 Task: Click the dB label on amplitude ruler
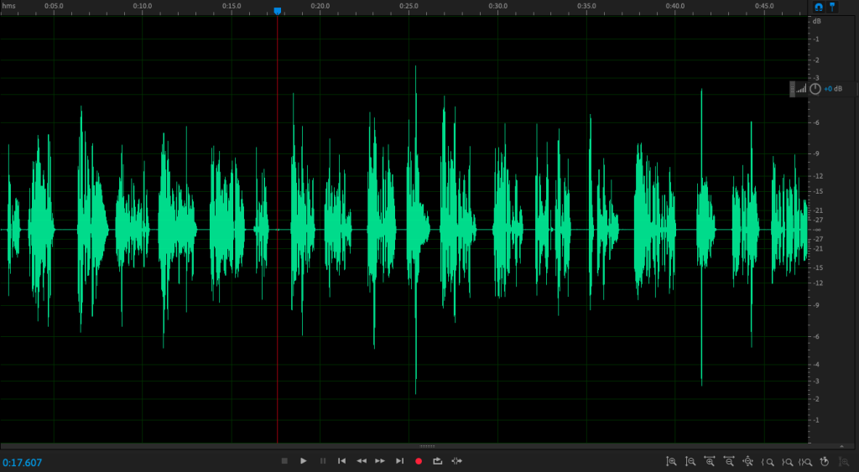[x=817, y=21]
